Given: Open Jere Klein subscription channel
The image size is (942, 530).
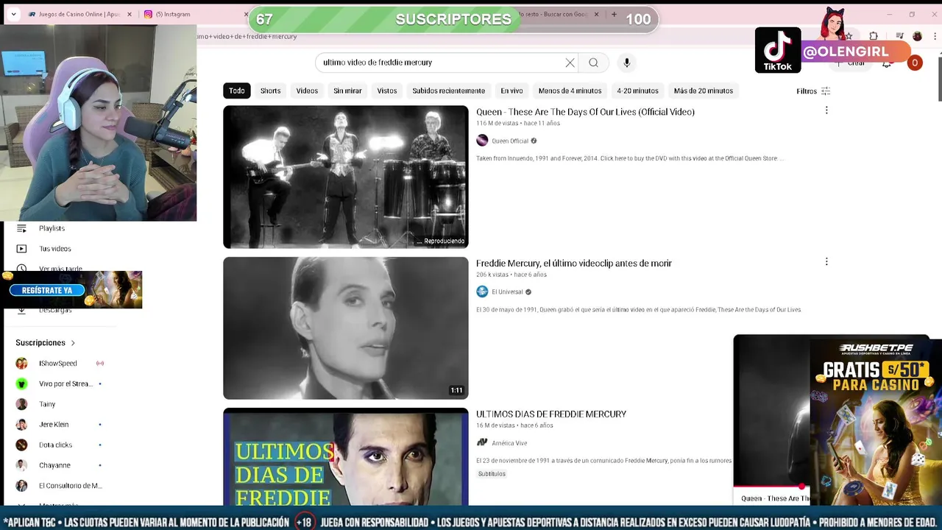Looking at the screenshot, I should pyautogui.click(x=54, y=425).
